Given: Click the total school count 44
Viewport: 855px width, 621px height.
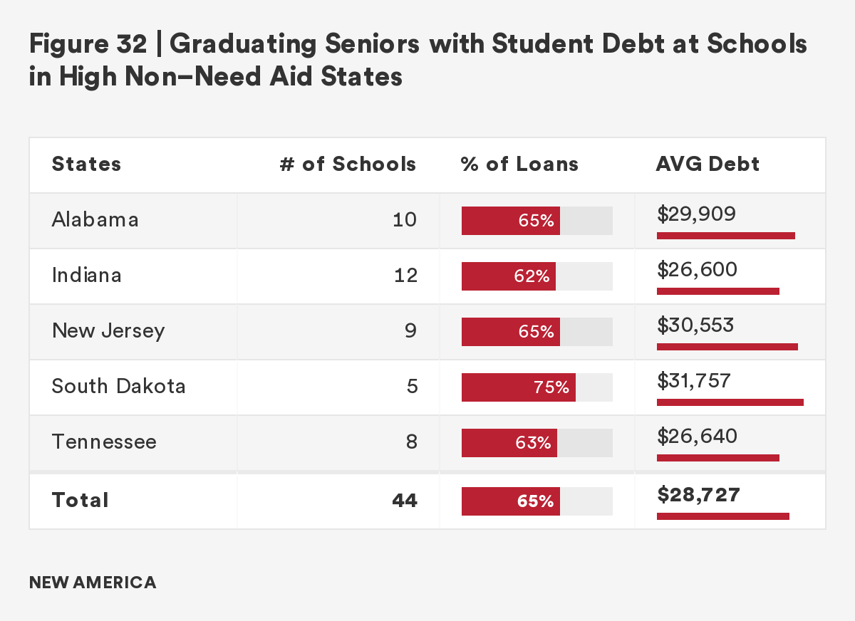Looking at the screenshot, I should coord(404,501).
